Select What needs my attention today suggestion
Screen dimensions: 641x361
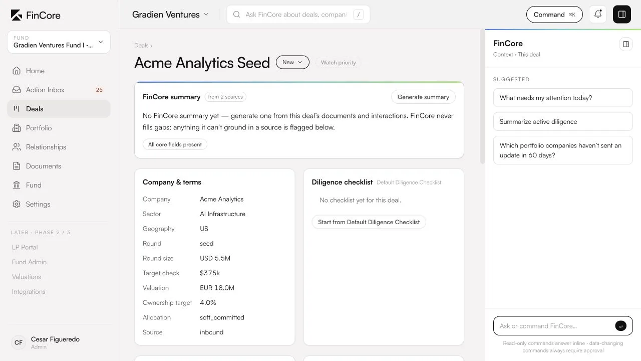[x=563, y=98]
